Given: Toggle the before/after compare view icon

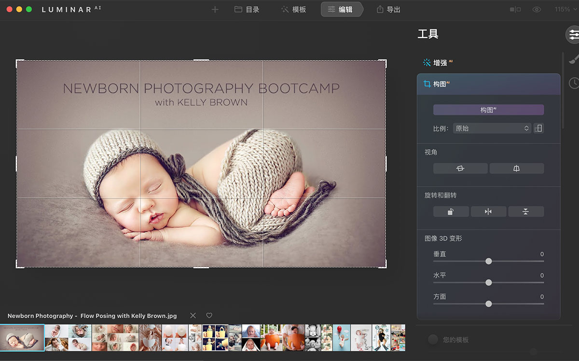Looking at the screenshot, I should coord(515,10).
